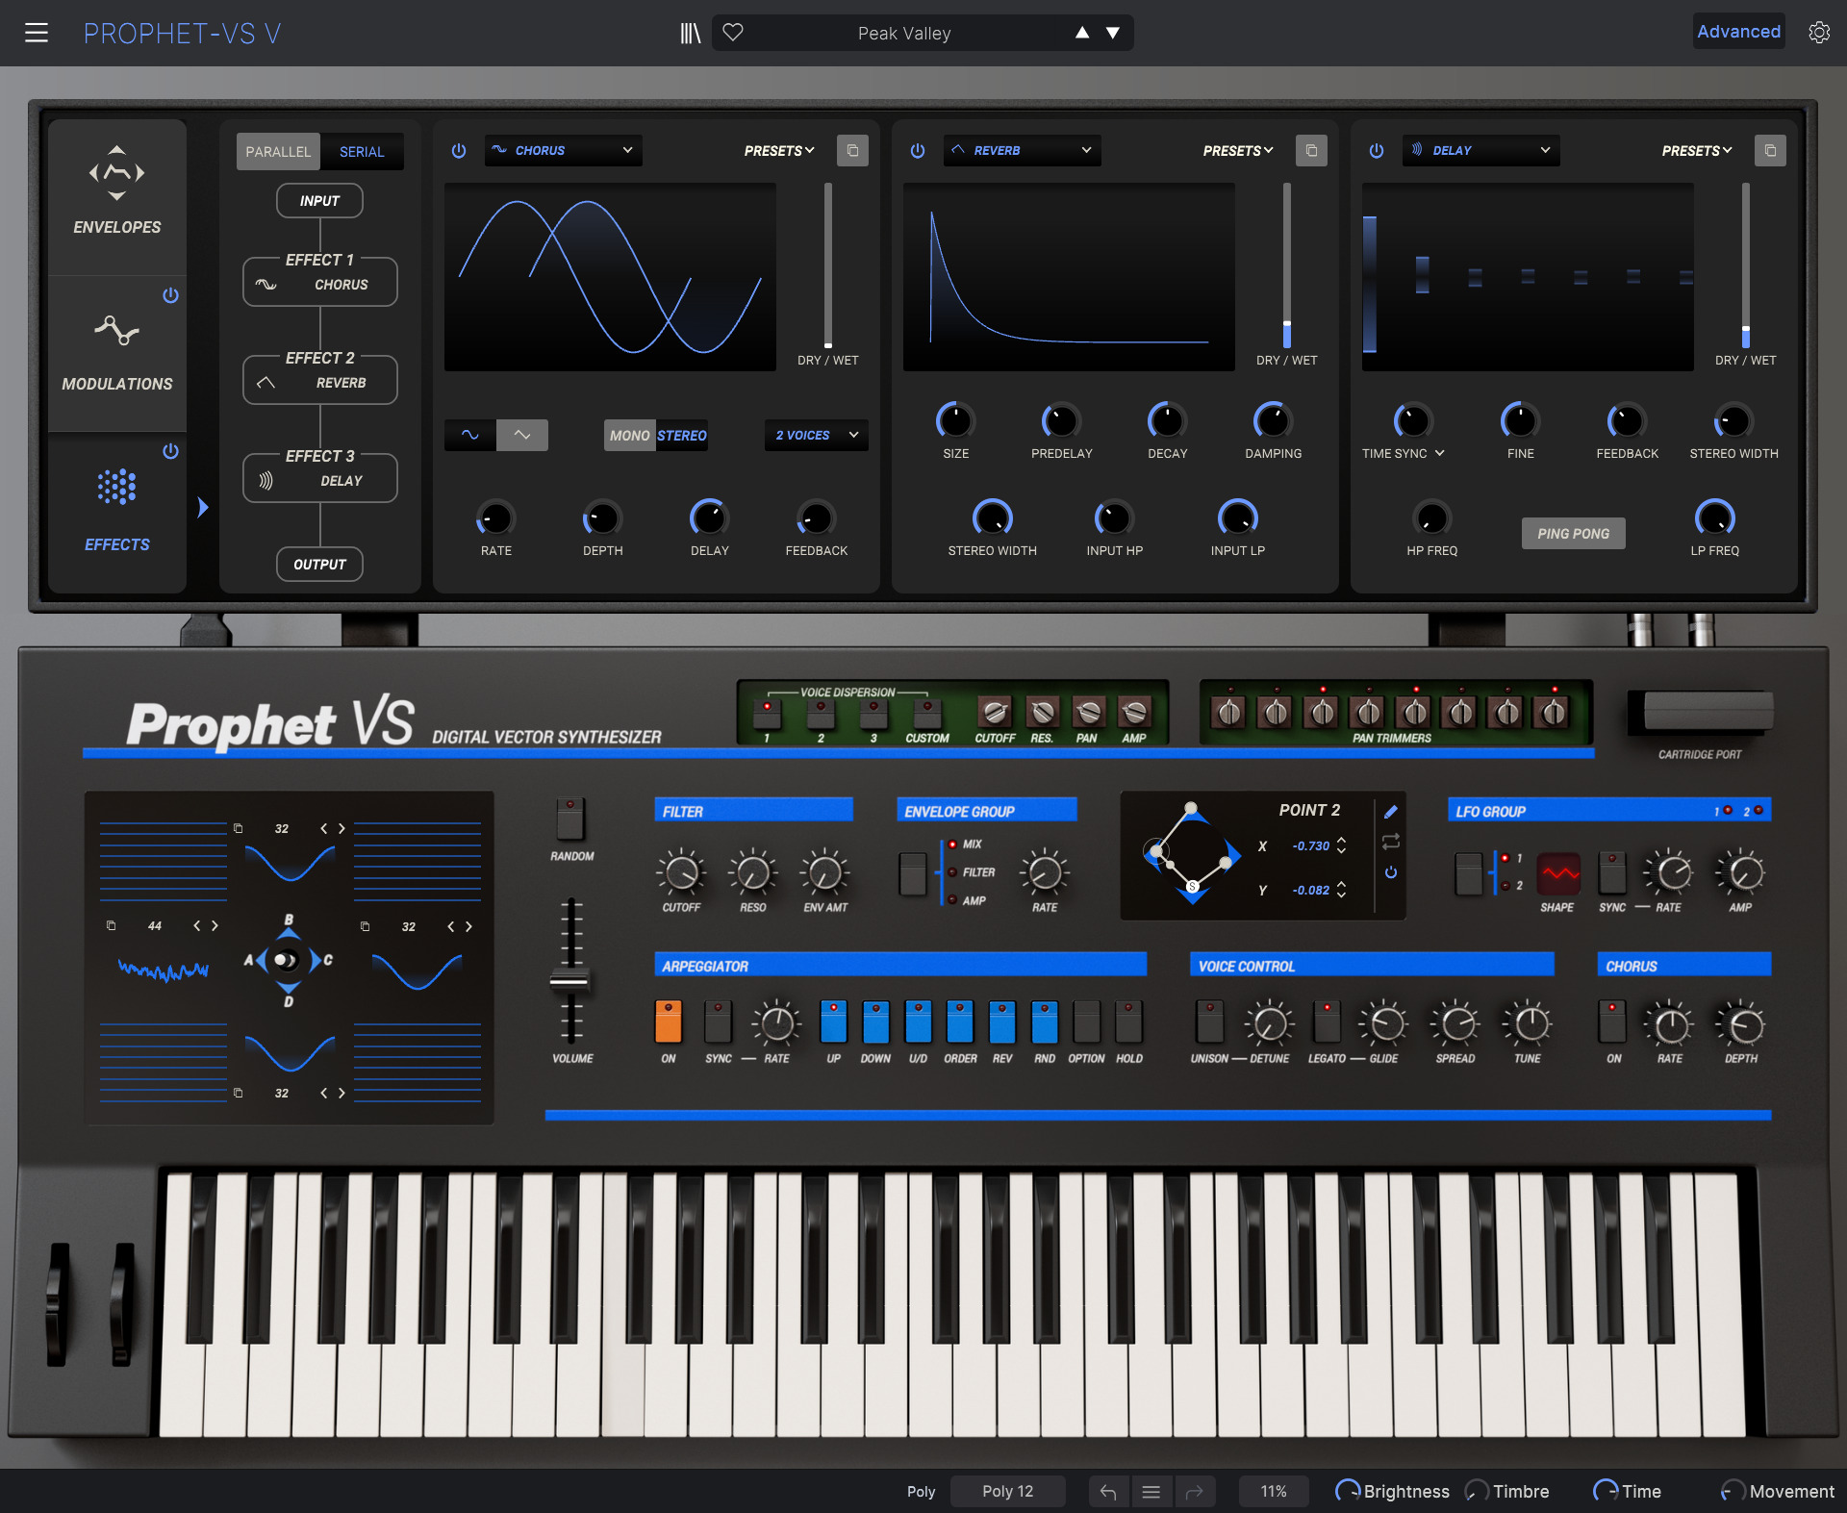
Task: Open the Modulations panel
Action: pyautogui.click(x=117, y=354)
